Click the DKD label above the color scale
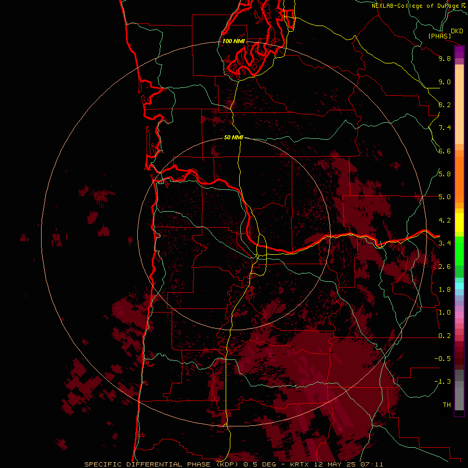Screen dimensions: 468x468 pyautogui.click(x=457, y=31)
